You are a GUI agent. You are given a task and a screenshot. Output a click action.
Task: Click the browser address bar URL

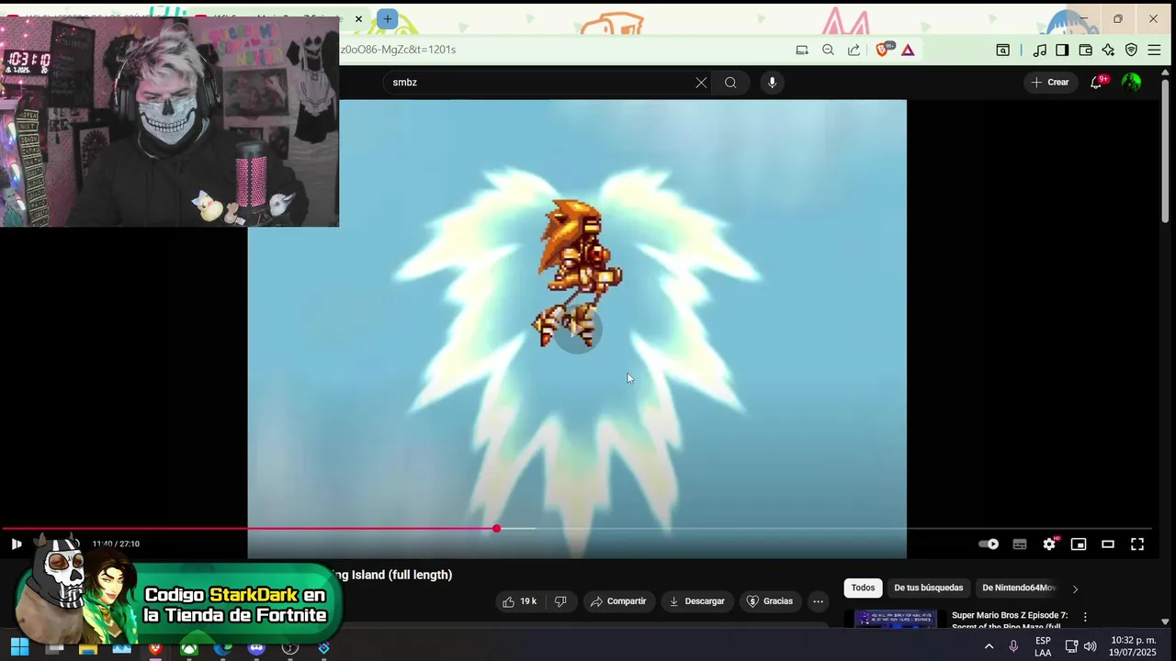398,50
